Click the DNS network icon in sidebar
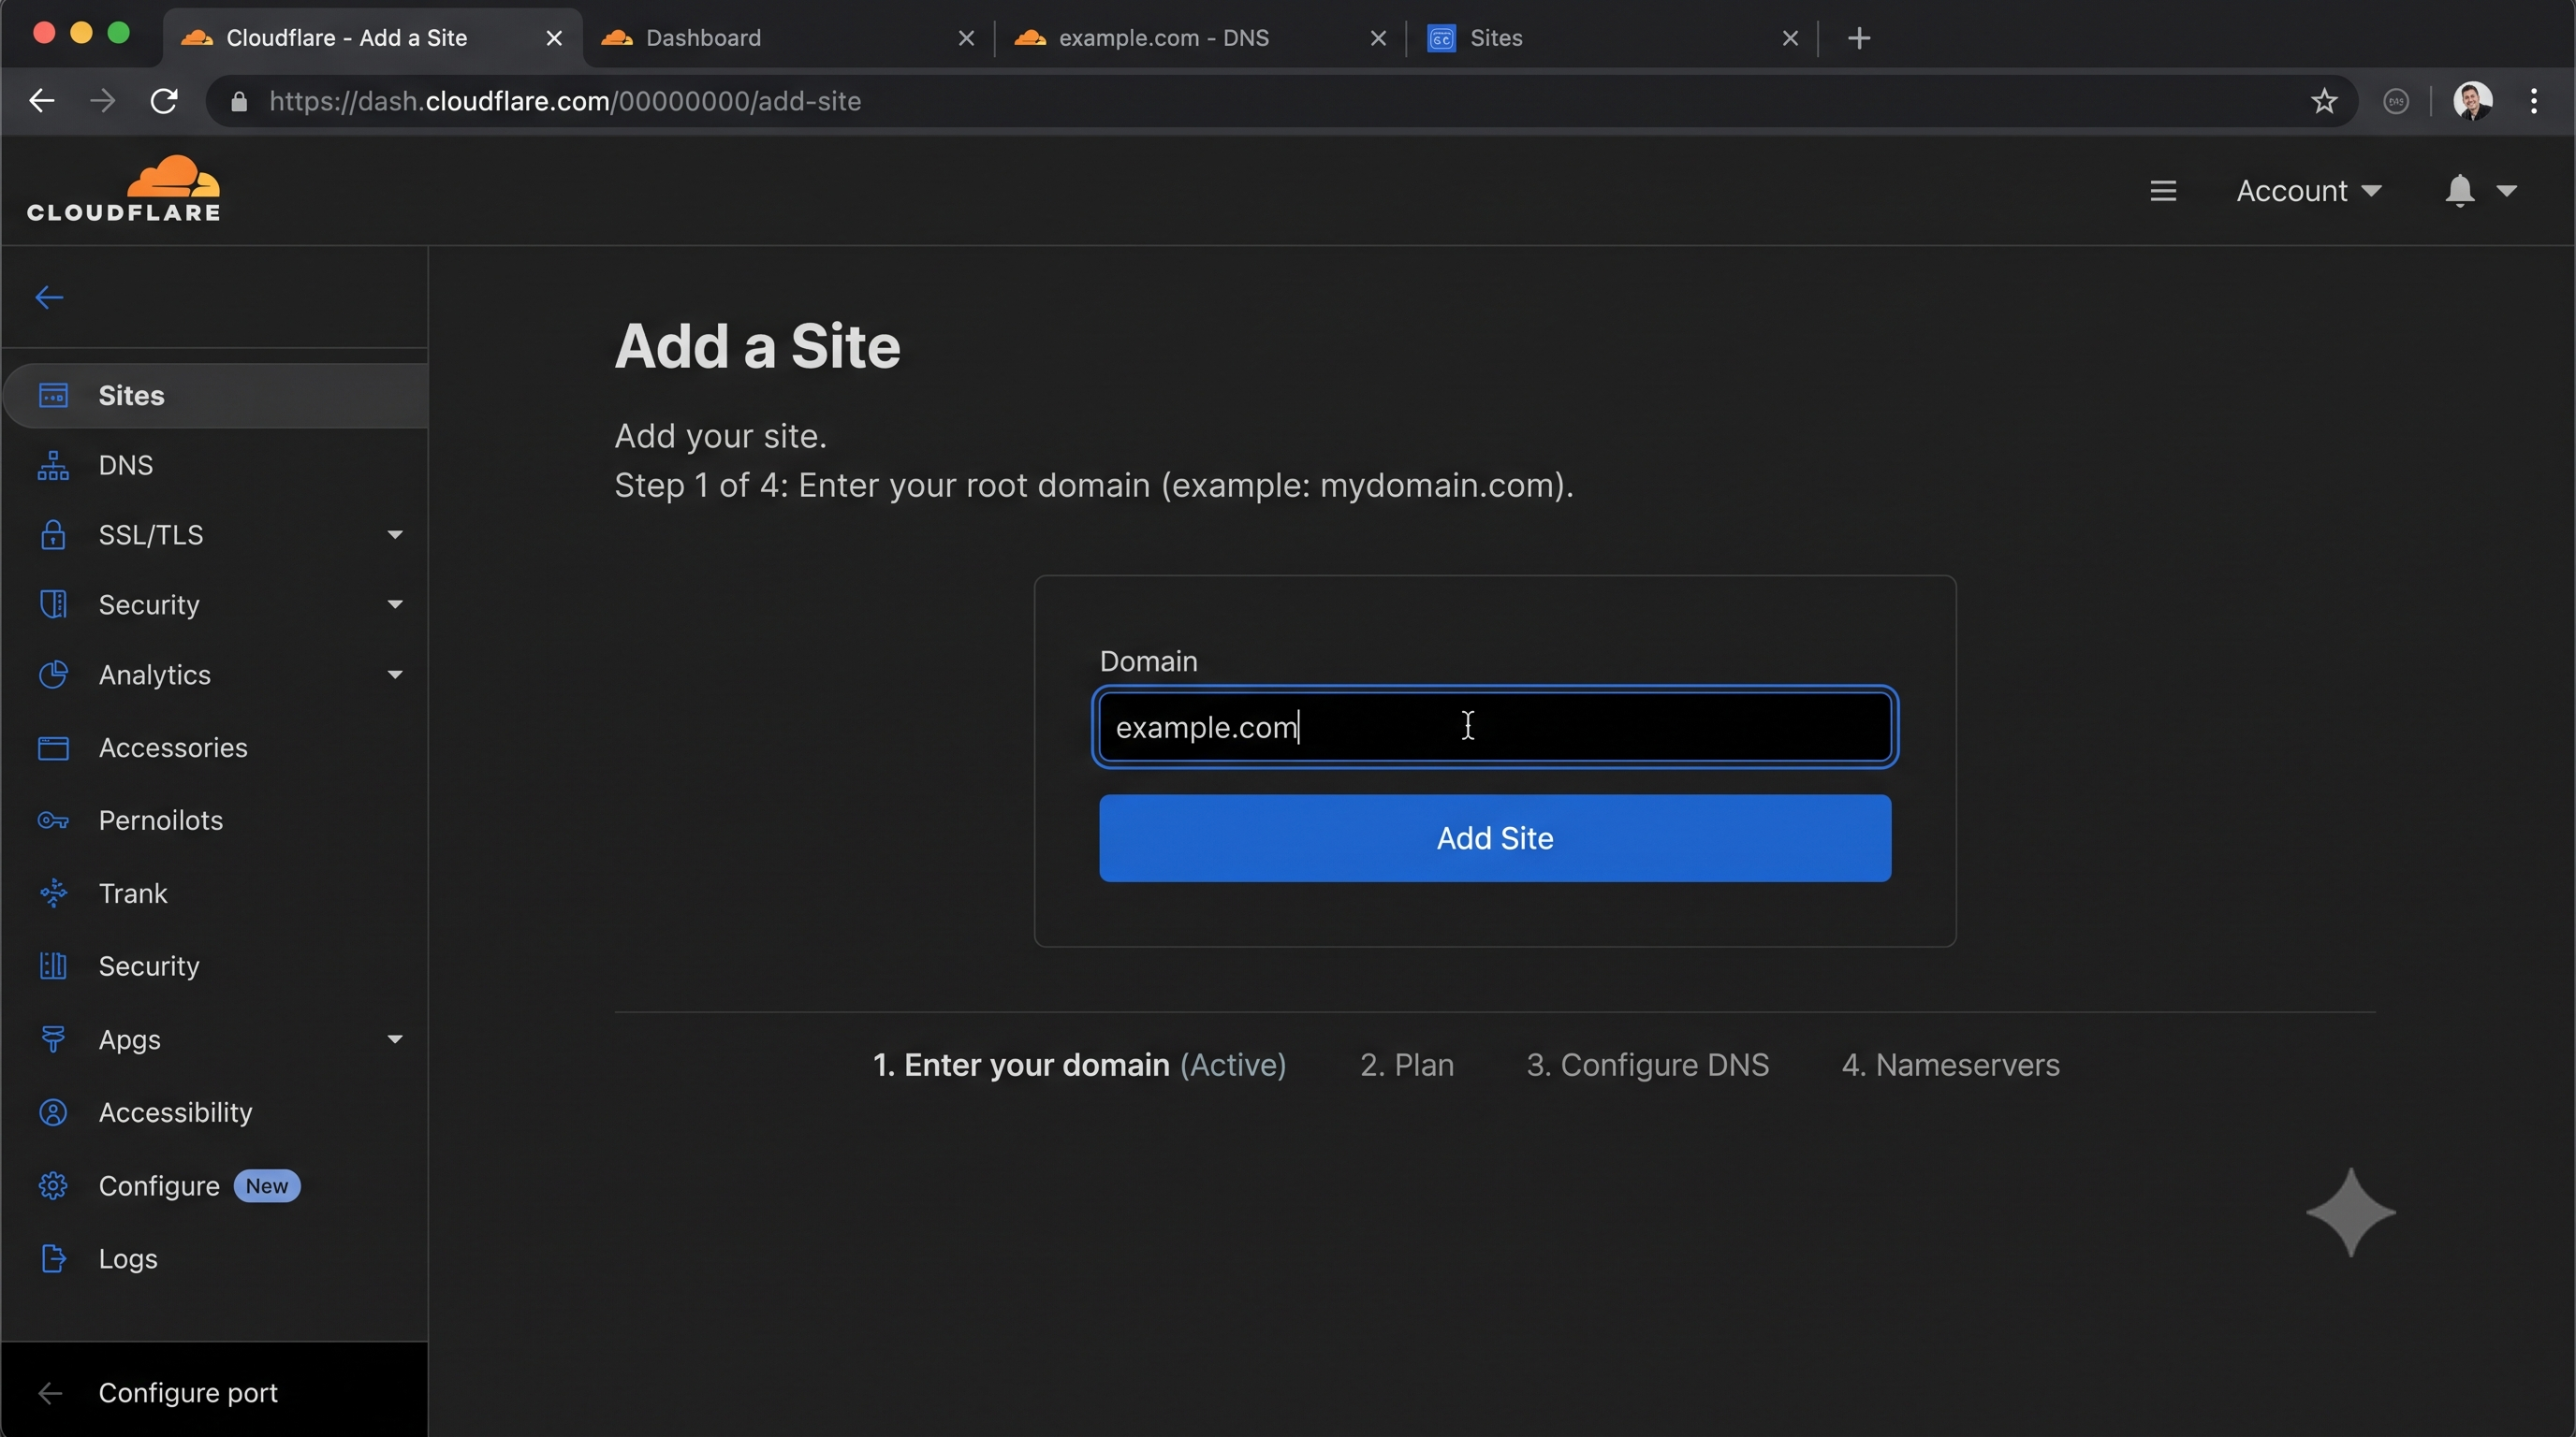Screen dimensions: 2576x1437 tap(53, 466)
